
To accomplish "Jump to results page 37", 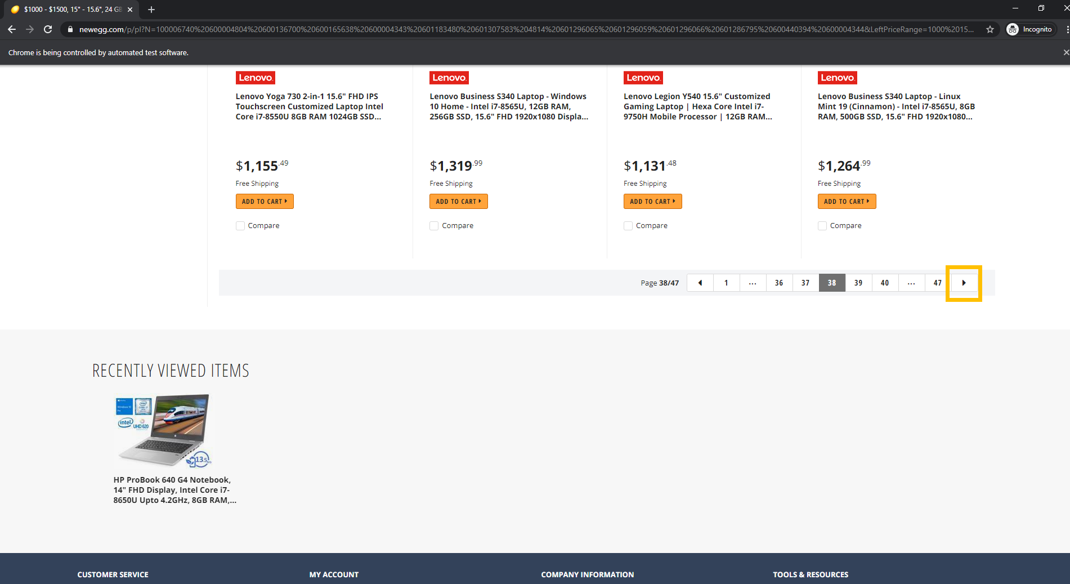I will (x=805, y=283).
